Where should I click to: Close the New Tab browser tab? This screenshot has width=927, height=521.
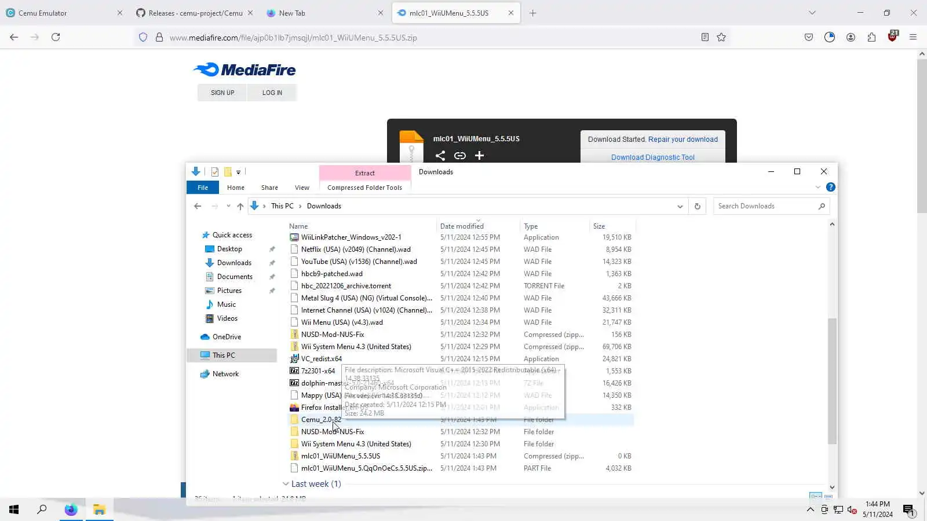tap(381, 13)
